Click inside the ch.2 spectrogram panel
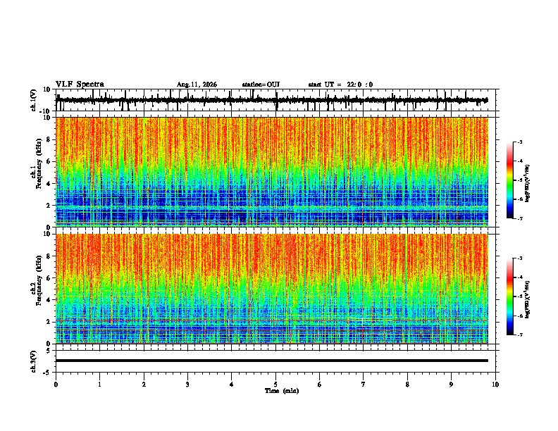 (x=272, y=289)
